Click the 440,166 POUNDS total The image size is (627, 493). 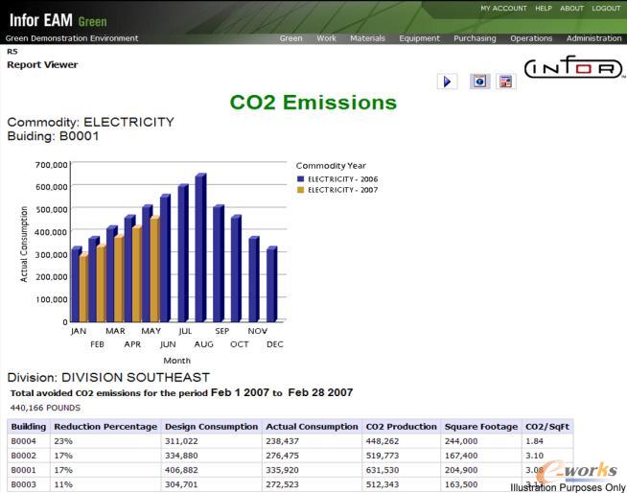click(x=45, y=408)
